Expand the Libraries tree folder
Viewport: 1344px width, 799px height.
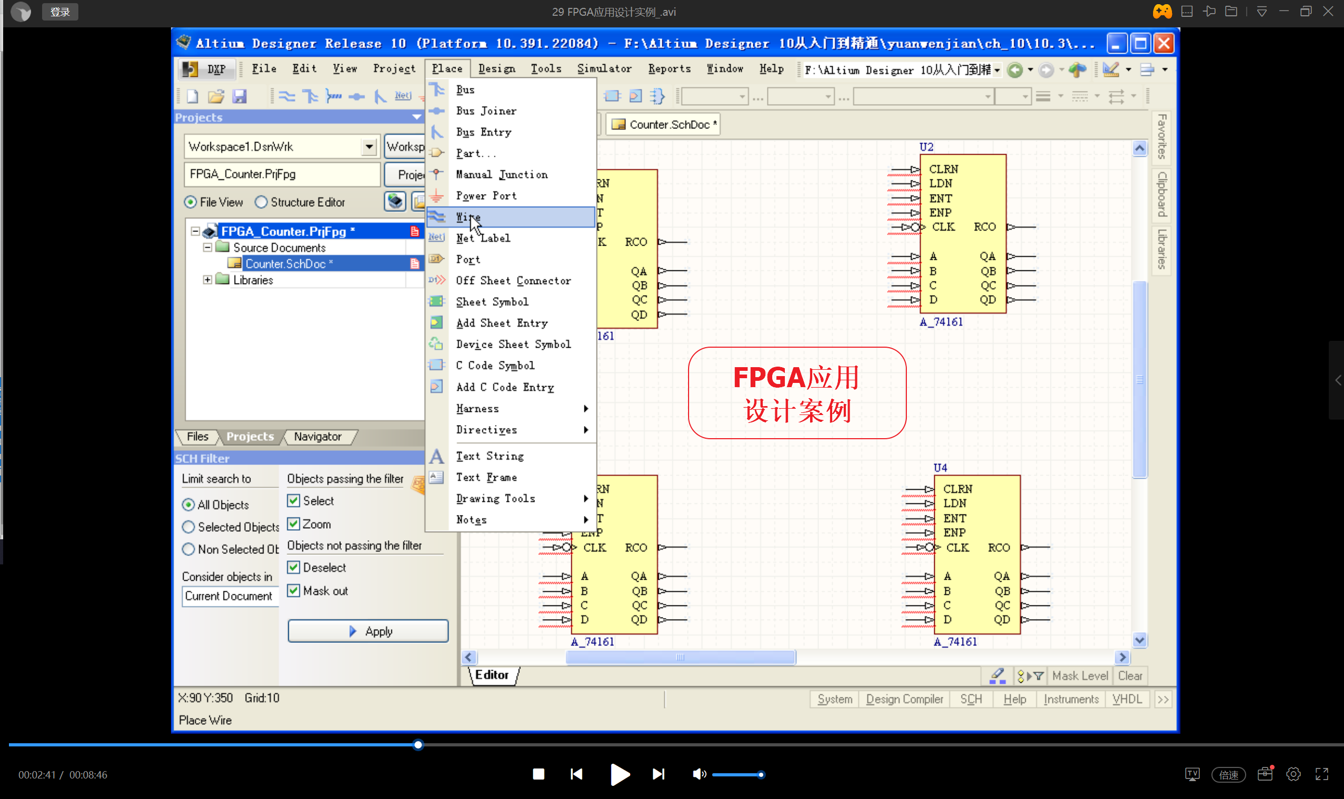click(x=207, y=279)
